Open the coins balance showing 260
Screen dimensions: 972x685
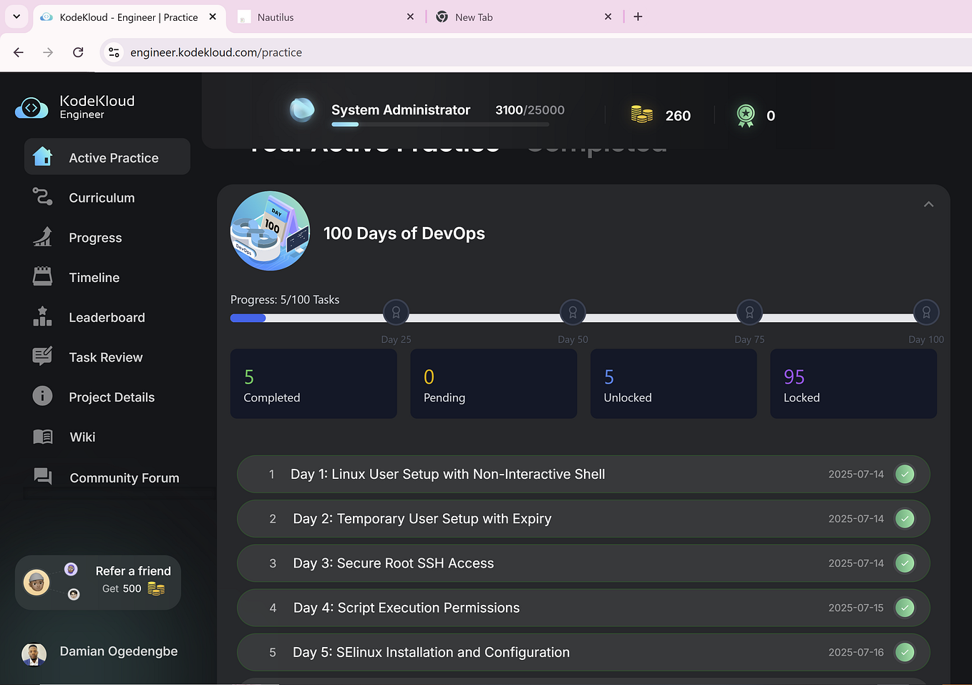coord(660,115)
